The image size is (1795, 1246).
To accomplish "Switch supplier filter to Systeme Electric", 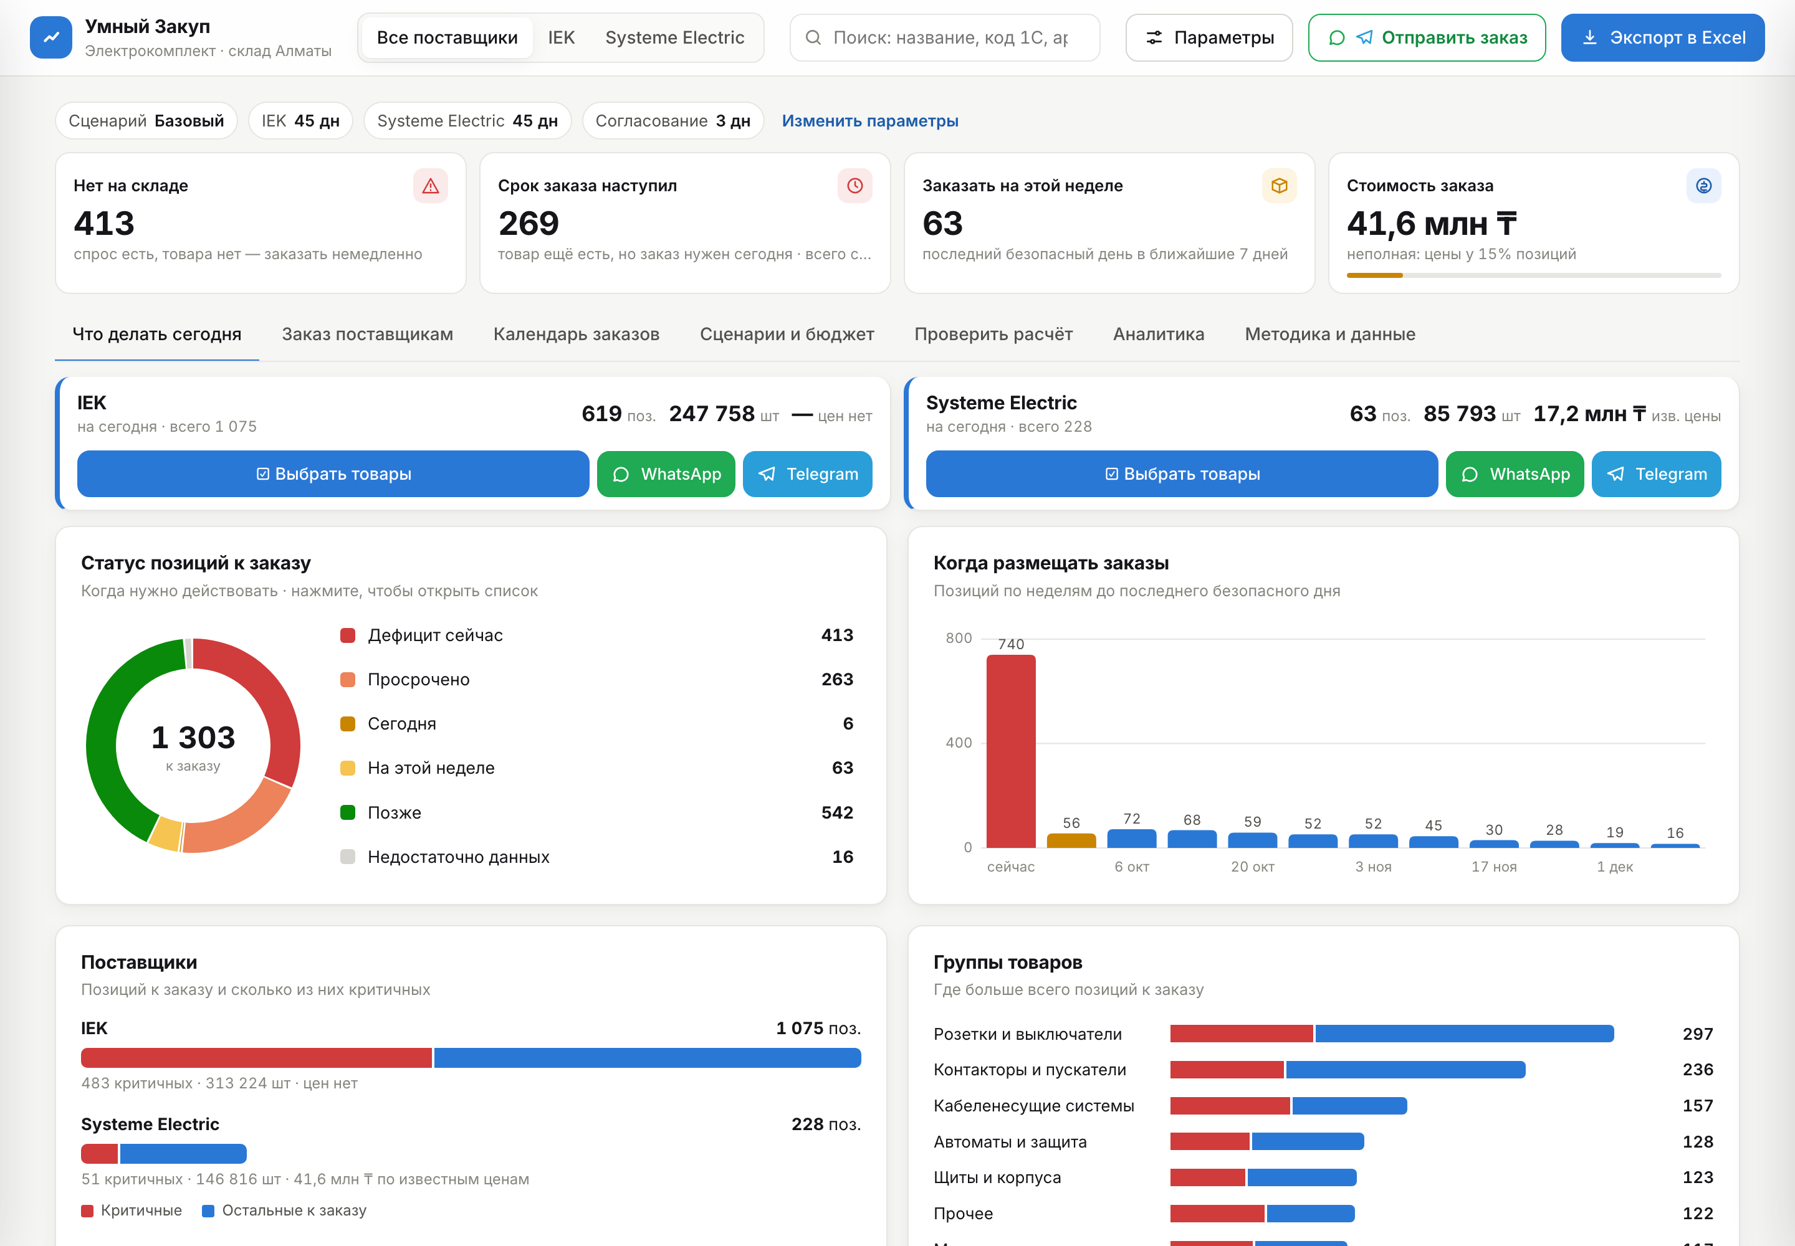I will tap(674, 37).
